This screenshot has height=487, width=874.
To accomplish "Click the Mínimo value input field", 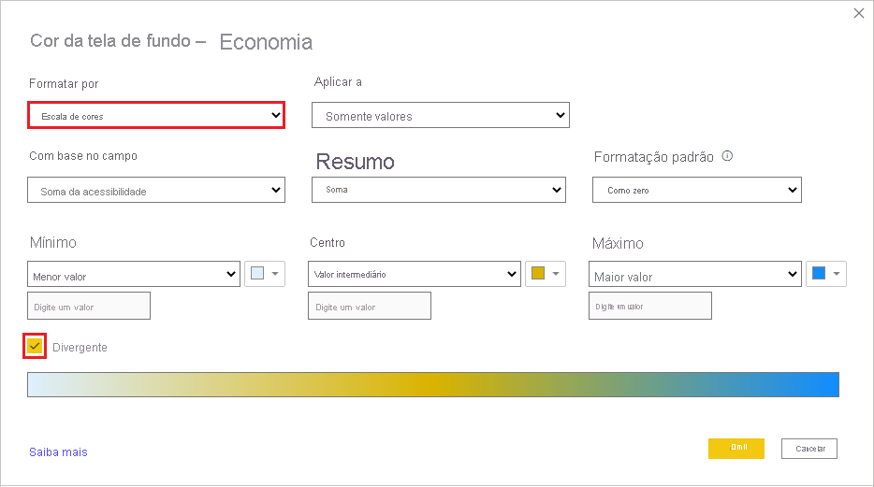I will (89, 306).
